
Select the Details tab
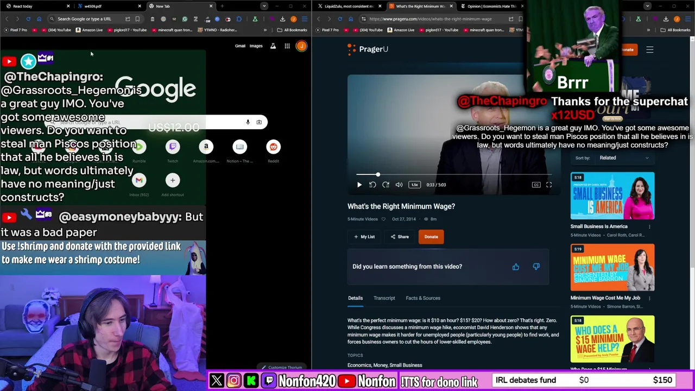355,298
